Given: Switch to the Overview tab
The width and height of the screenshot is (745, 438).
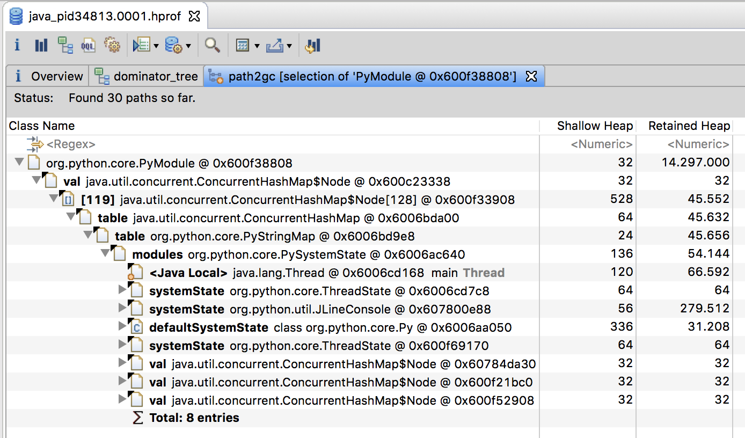Looking at the screenshot, I should click(x=49, y=76).
